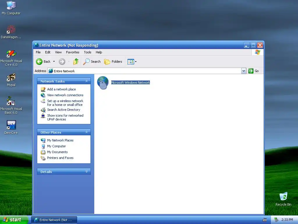Select the DataWagon desktop shortcut
The width and height of the screenshot is (298, 224).
11,32
